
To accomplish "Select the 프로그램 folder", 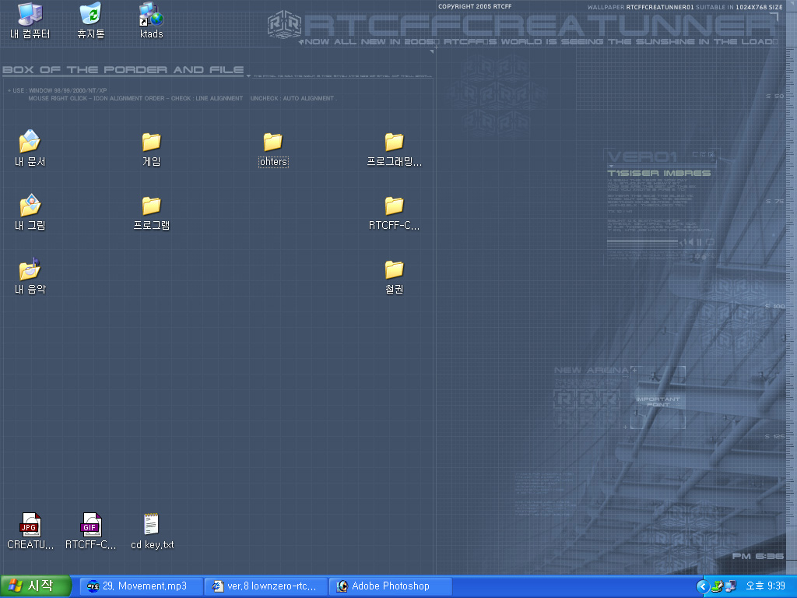I will [x=151, y=206].
